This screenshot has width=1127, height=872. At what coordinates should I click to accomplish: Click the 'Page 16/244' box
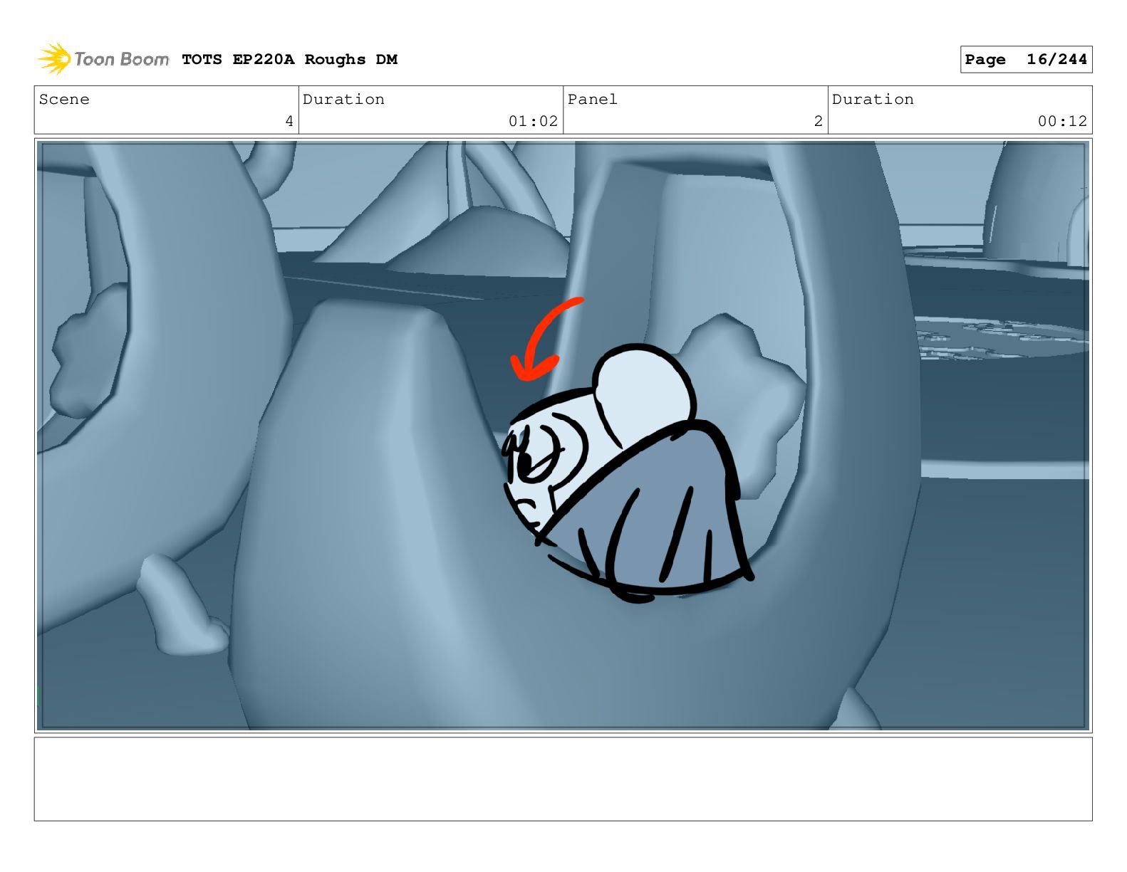tap(1026, 60)
